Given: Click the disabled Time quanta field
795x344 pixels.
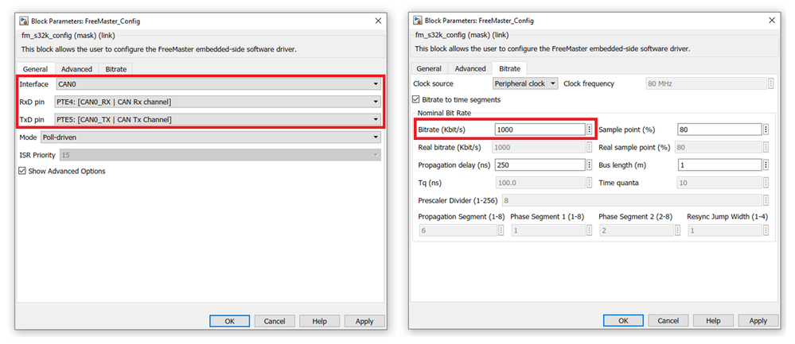Looking at the screenshot, I should (719, 183).
